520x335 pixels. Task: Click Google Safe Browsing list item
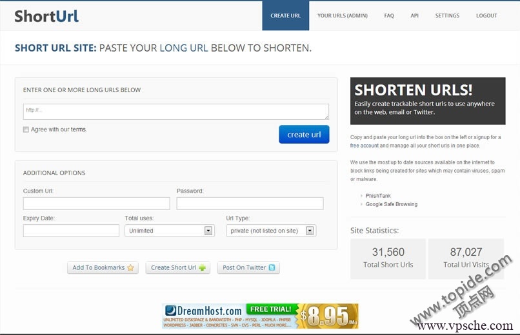[392, 204]
